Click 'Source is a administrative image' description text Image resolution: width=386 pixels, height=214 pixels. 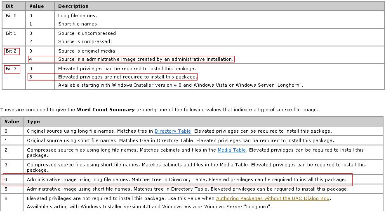click(x=145, y=59)
